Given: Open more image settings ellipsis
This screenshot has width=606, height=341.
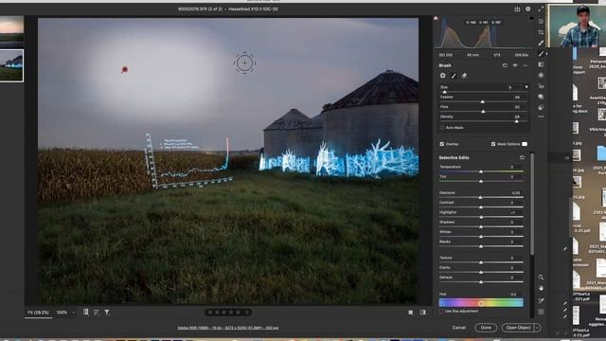Looking at the screenshot, I should point(541,117).
